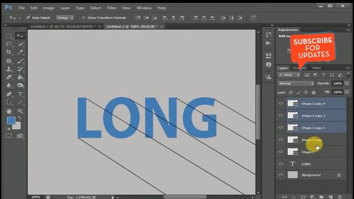Open the Move tool preset picker arrow
Viewport: 354px width, 199px height.
pos(20,18)
